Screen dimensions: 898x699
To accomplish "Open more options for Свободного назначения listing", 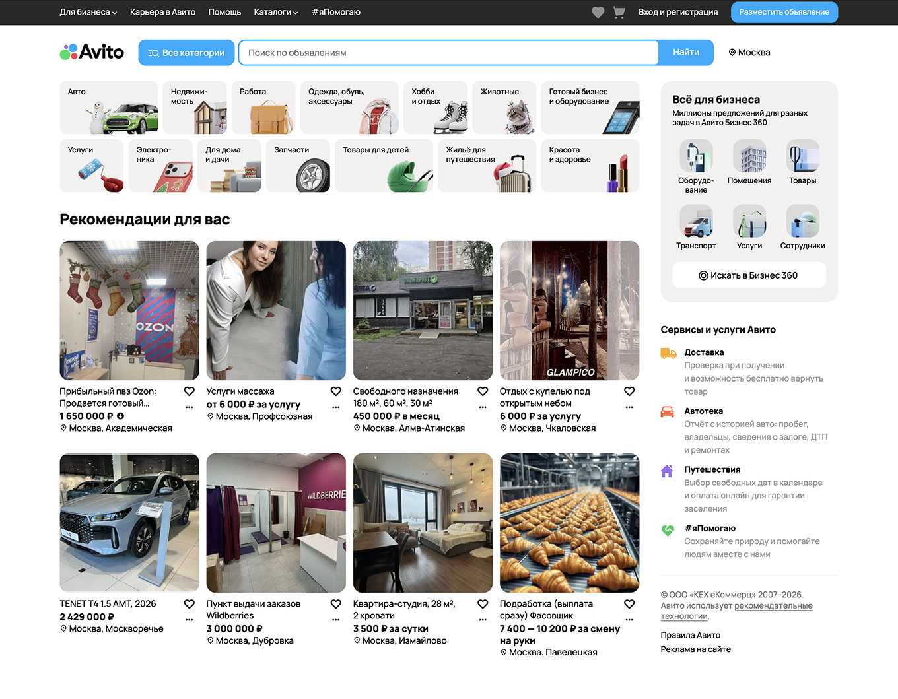I will pyautogui.click(x=483, y=407).
